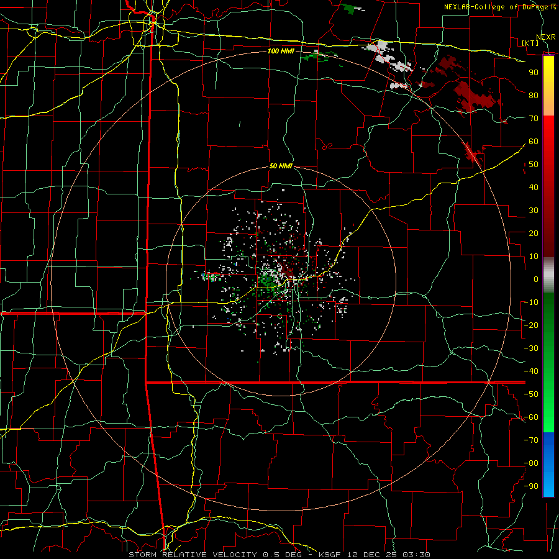The height and width of the screenshot is (559, 559).
Task: Click the NEXR label above the color scale
Action: [x=546, y=37]
